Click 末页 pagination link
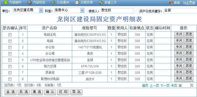The height and width of the screenshot is (97, 197). [174, 86]
